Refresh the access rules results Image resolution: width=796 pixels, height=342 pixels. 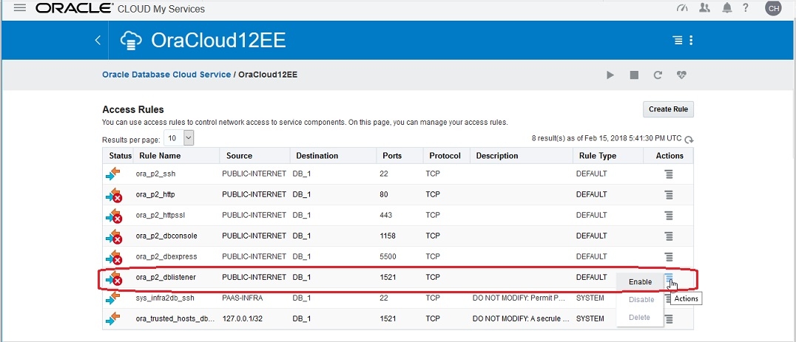tap(689, 140)
